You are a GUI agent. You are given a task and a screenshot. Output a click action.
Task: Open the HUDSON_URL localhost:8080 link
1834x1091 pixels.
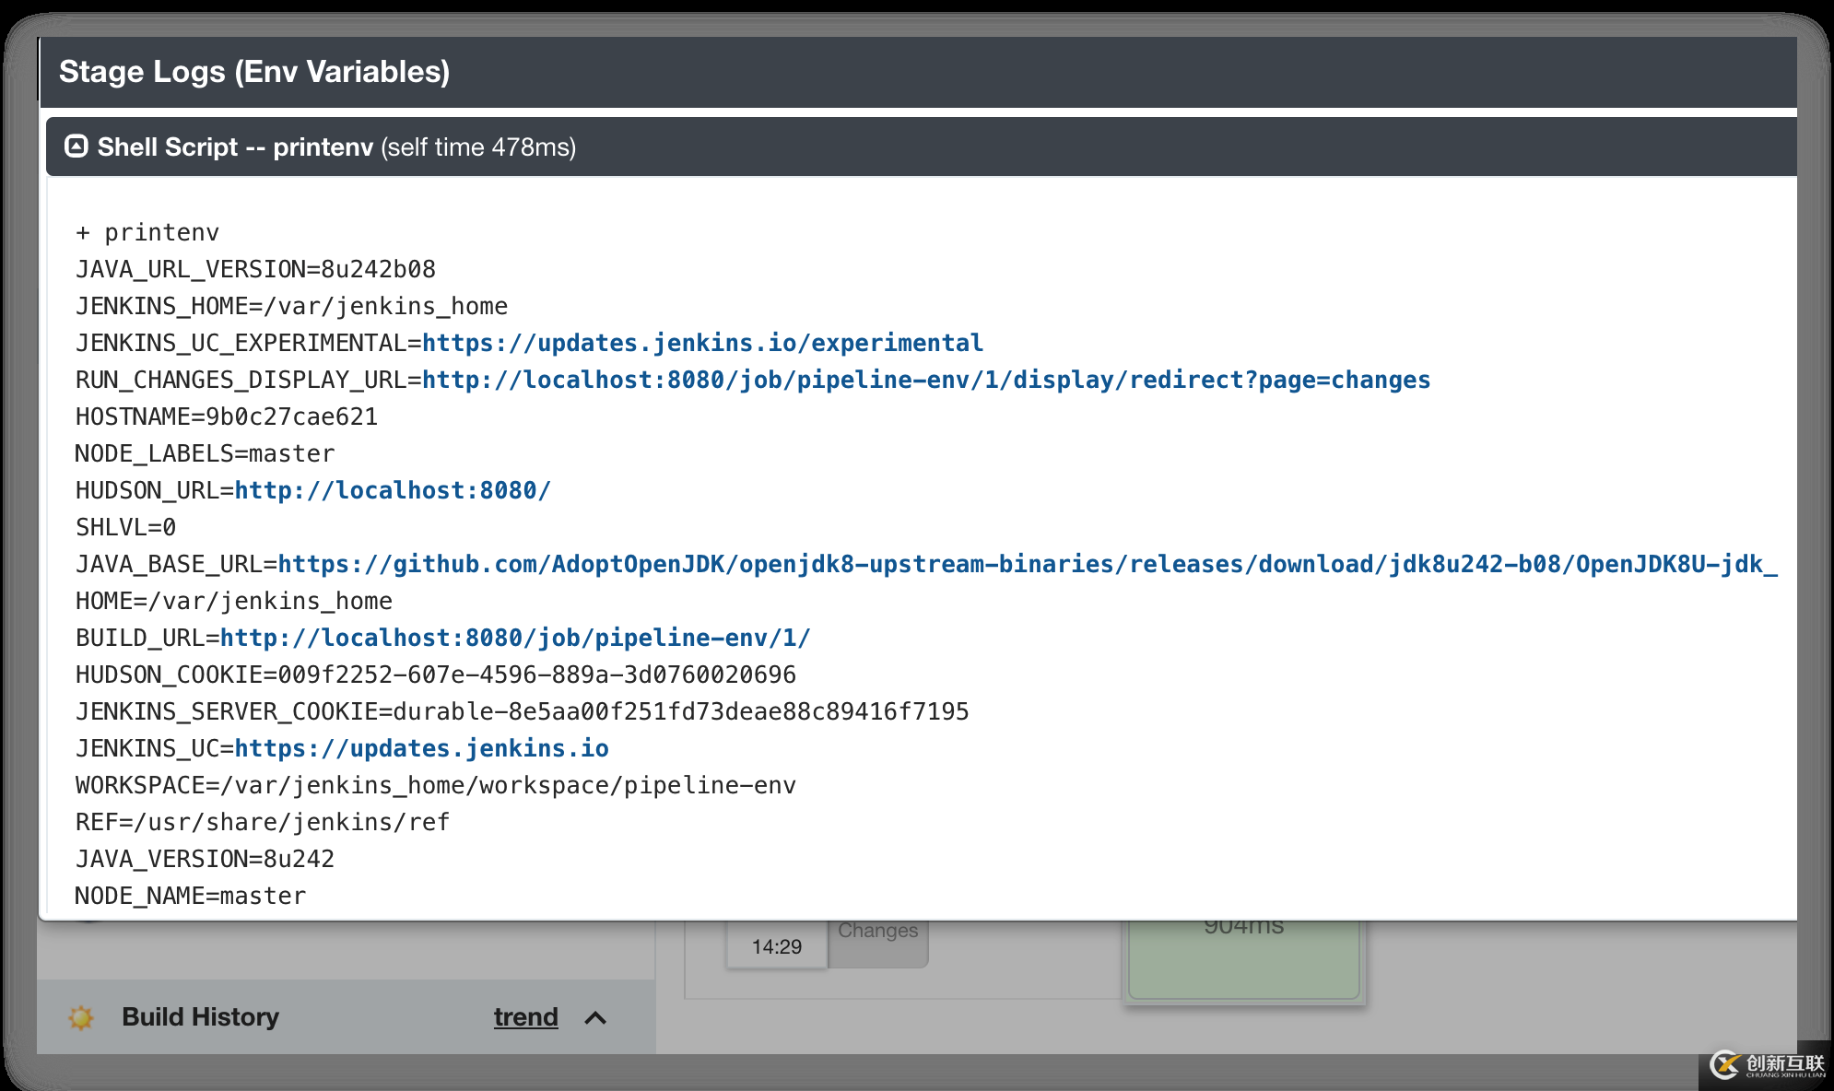[x=392, y=489]
